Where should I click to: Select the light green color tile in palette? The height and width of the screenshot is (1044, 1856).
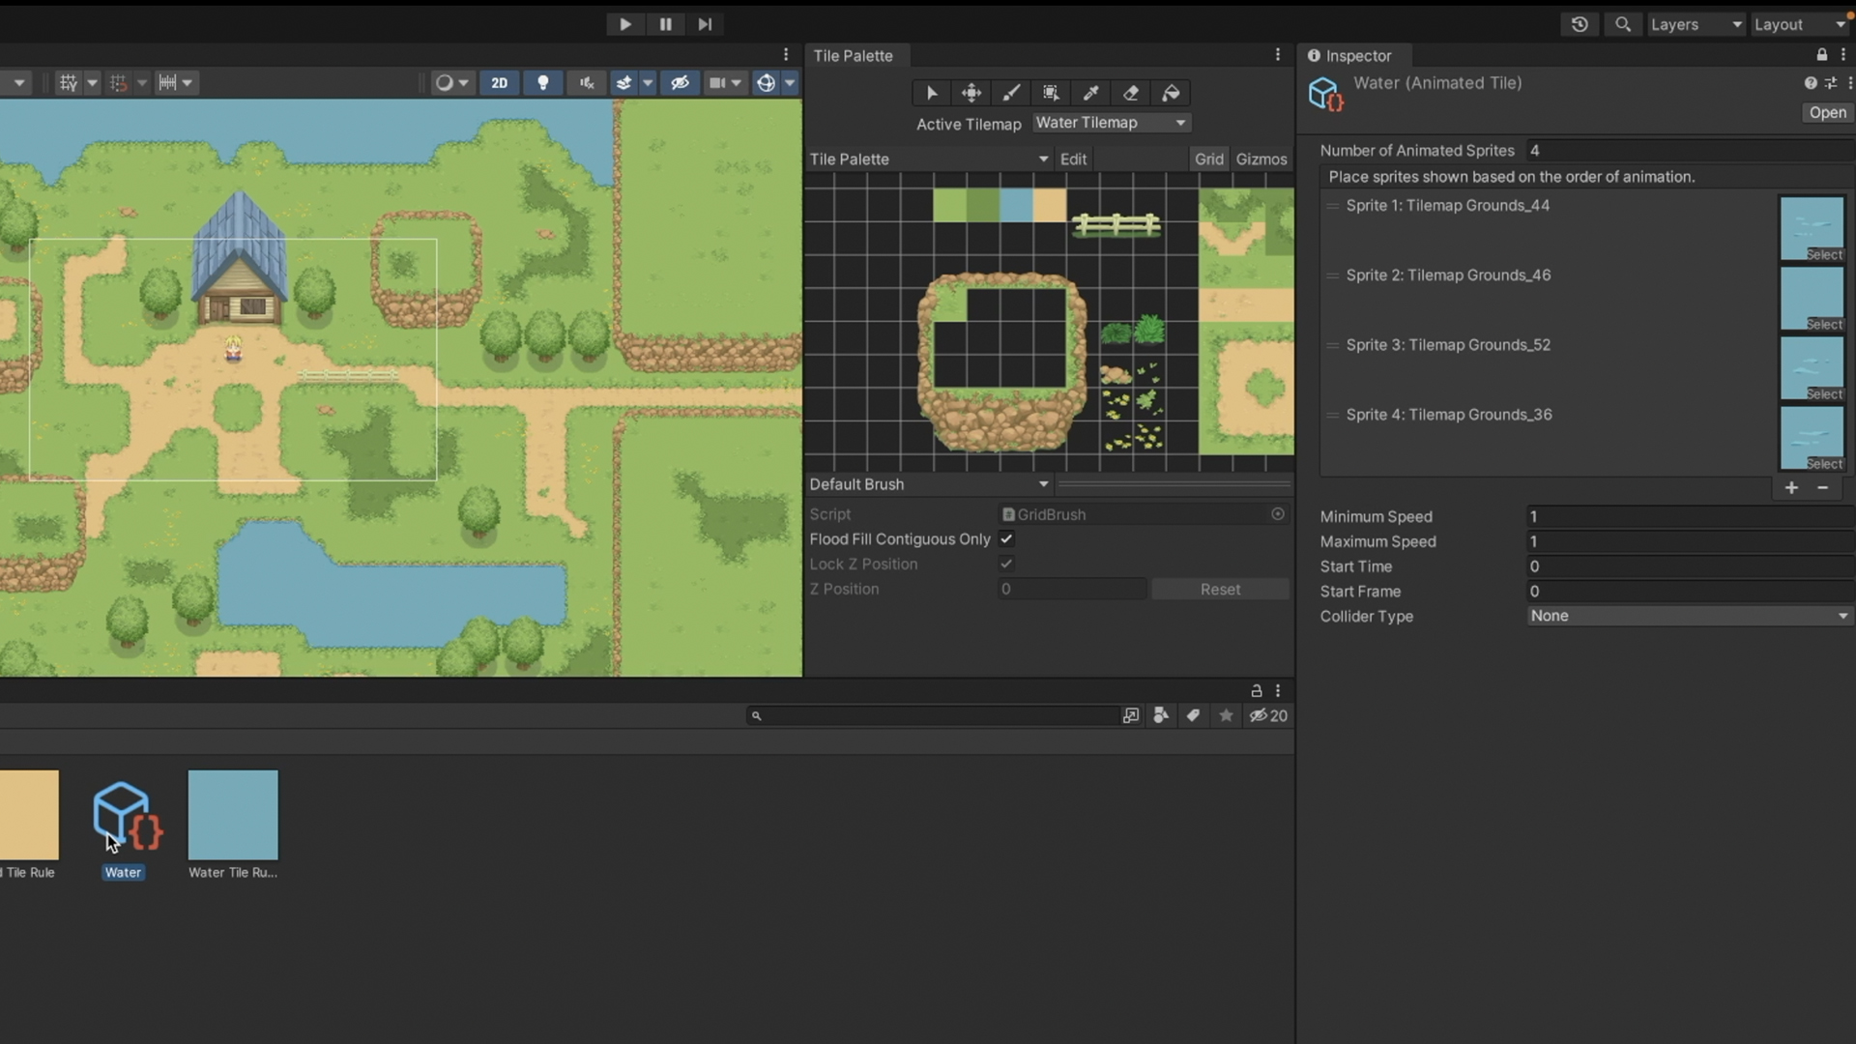(949, 205)
